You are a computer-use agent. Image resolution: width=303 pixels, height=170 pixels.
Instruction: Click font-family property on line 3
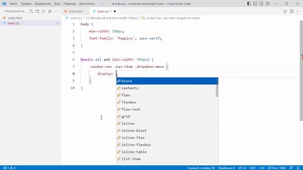click(100, 38)
